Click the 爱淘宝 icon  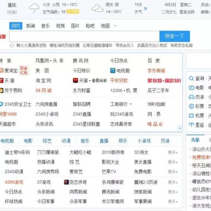point(1,71)
